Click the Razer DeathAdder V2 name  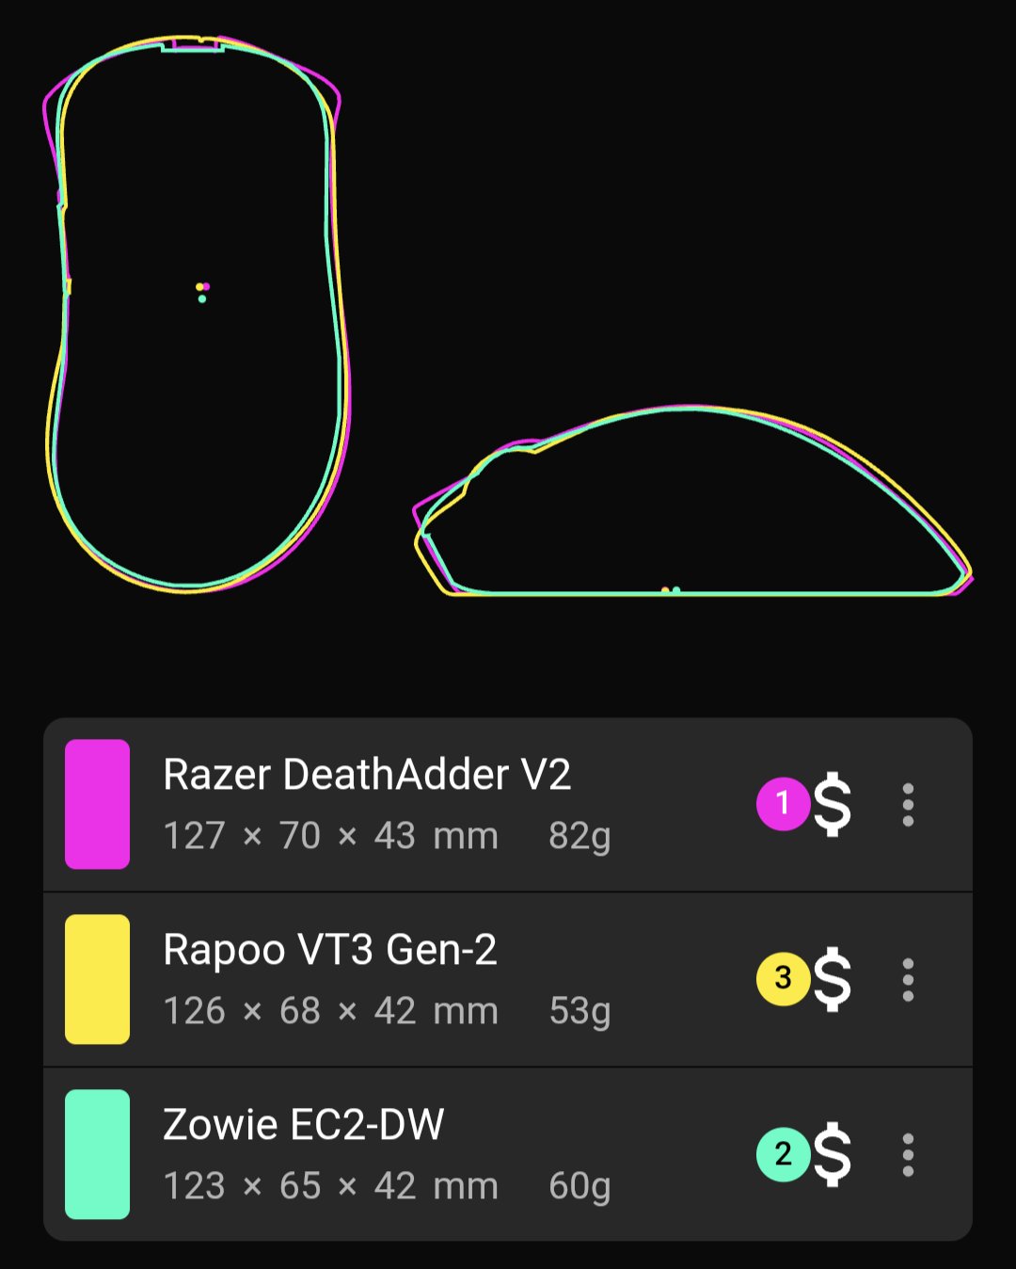[x=367, y=775]
